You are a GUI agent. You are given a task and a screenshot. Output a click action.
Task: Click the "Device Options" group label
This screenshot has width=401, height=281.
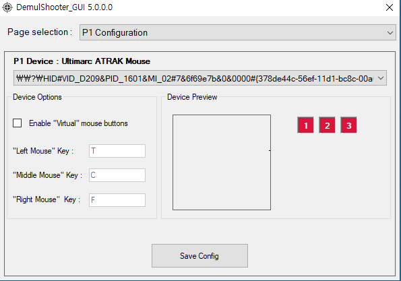(x=37, y=97)
